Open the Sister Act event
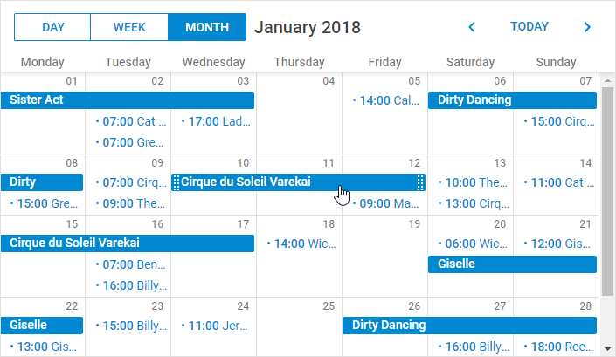This screenshot has width=616, height=357. (128, 100)
